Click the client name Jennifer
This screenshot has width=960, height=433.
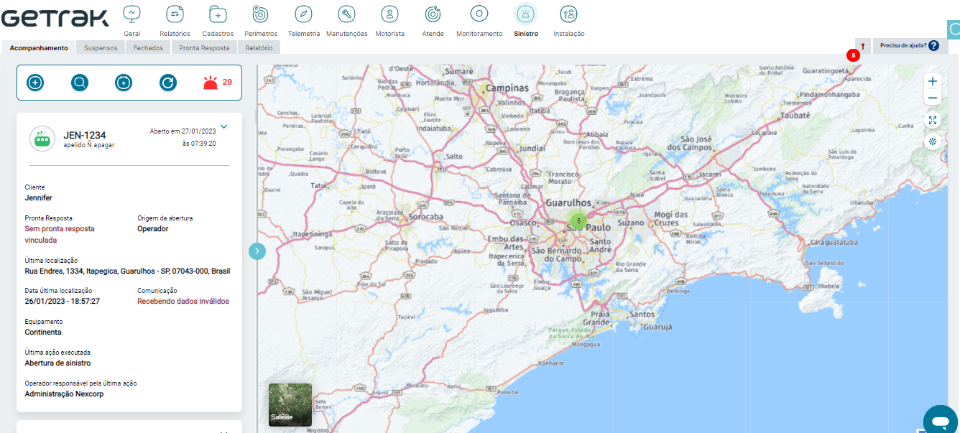pos(39,197)
